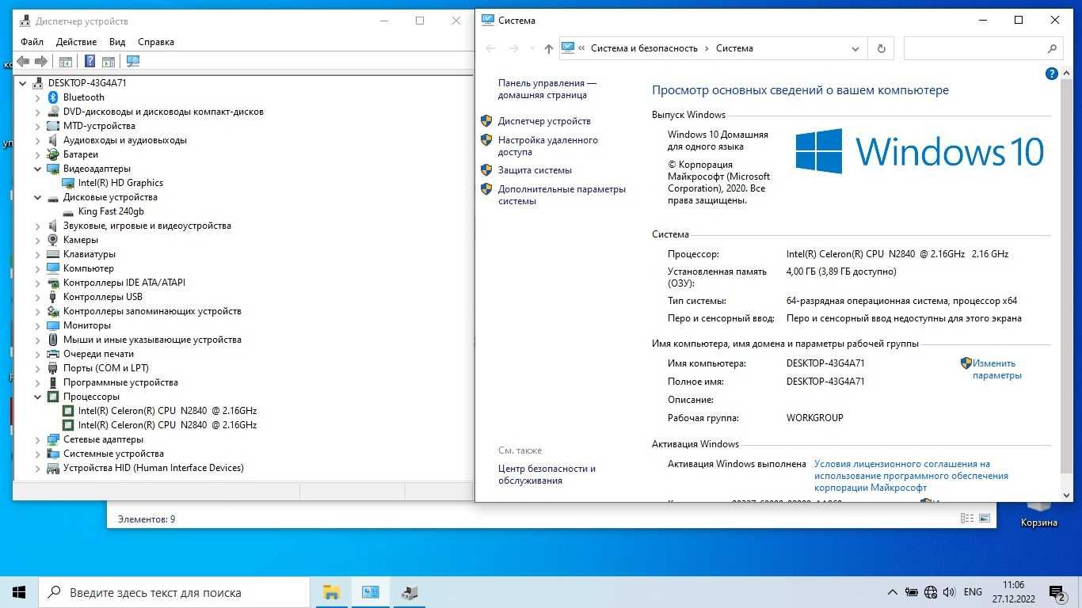The width and height of the screenshot is (1082, 608).
Task: Click the shield icon next to Защита системы
Action: [x=486, y=170]
